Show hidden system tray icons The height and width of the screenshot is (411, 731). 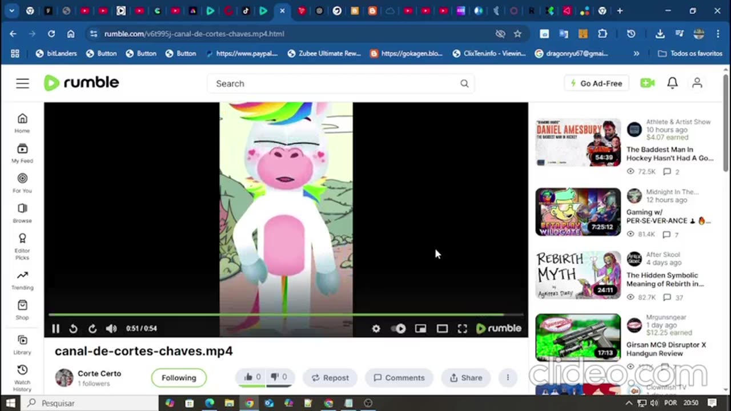pyautogui.click(x=629, y=403)
